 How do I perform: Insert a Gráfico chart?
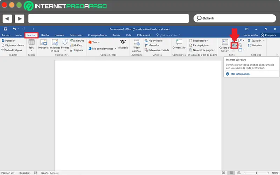[x=76, y=45]
